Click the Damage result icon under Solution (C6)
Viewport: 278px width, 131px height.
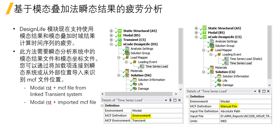[x=219, y=85]
